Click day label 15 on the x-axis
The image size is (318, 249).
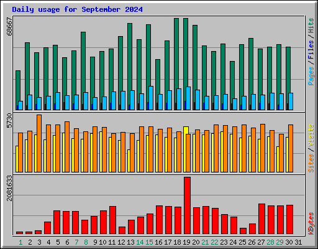pyautogui.click(x=149, y=242)
